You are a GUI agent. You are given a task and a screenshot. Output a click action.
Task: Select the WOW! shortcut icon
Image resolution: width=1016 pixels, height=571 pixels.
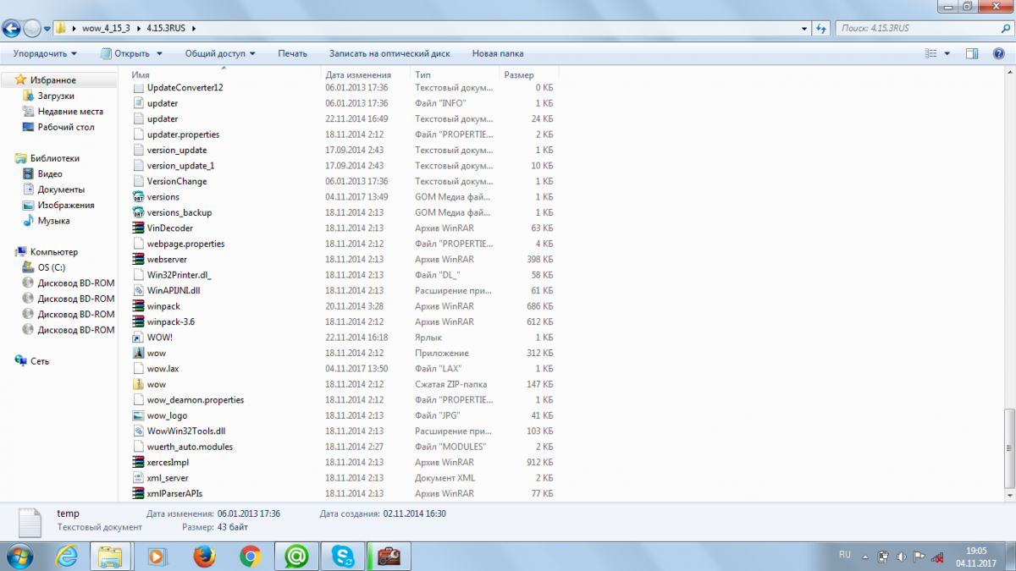(139, 338)
